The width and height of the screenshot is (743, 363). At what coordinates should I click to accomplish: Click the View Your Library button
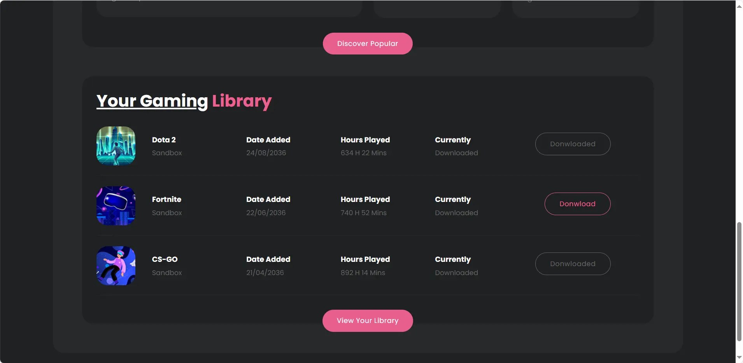[368, 321]
